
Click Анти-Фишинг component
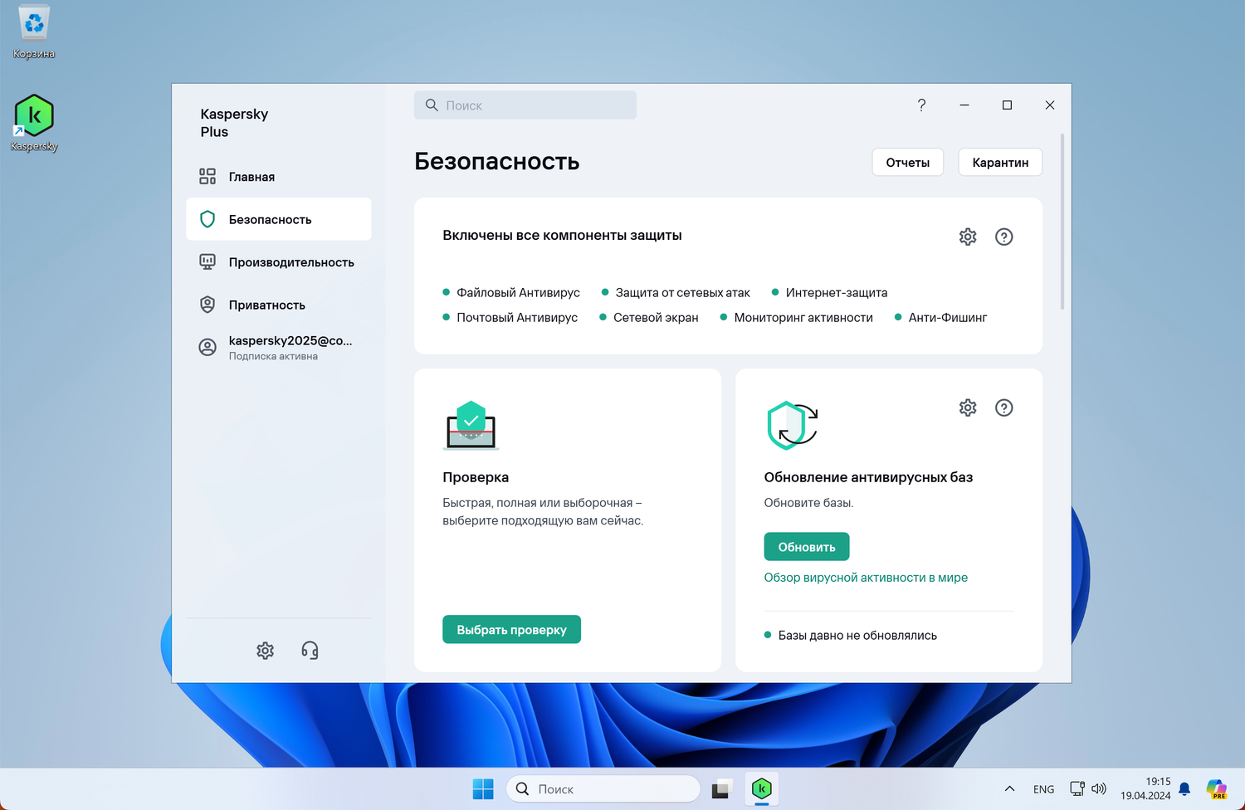pyautogui.click(x=941, y=317)
